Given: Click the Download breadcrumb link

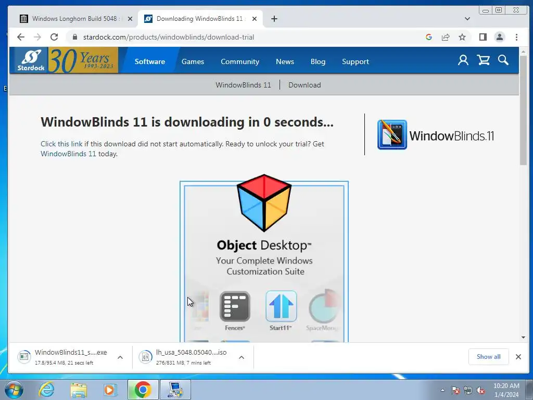Looking at the screenshot, I should (x=304, y=85).
